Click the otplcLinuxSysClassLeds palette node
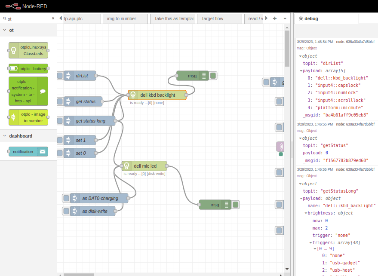This screenshot has width=378, height=276. 28,50
